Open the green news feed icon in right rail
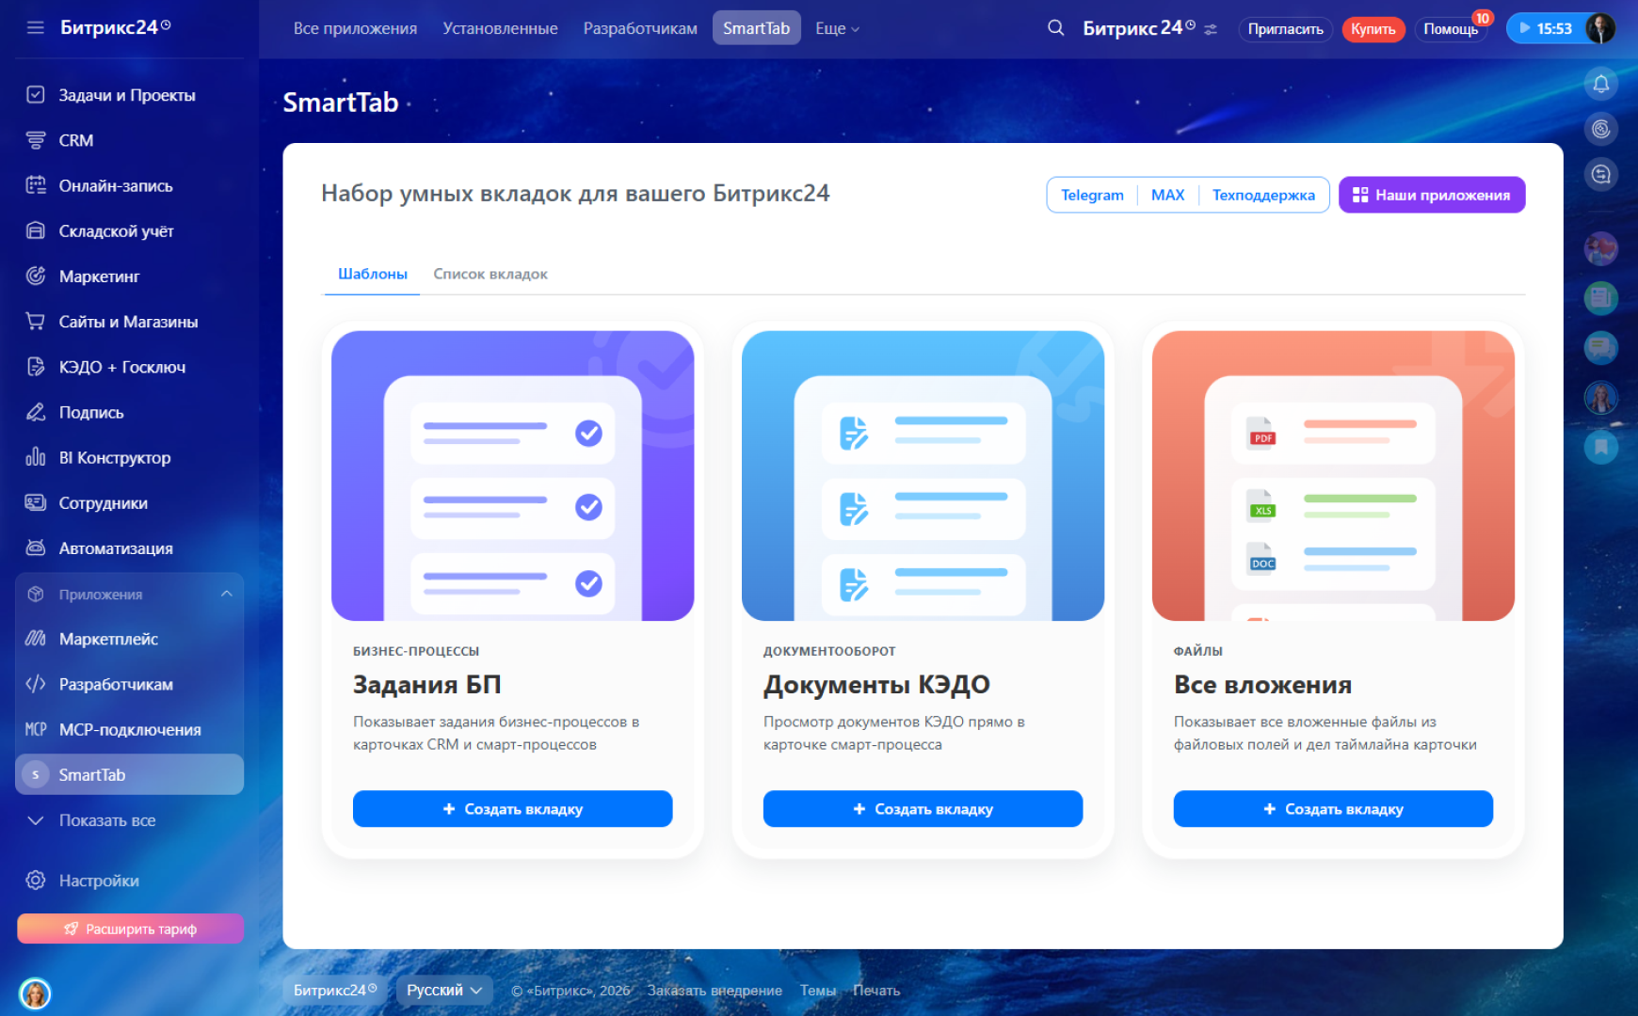Viewport: 1638px width, 1016px height. point(1600,298)
